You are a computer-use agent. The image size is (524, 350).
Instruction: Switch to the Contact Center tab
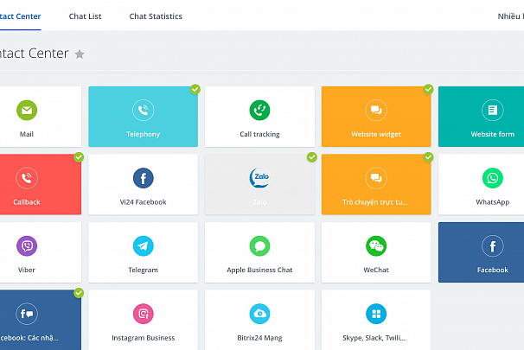[x=20, y=16]
